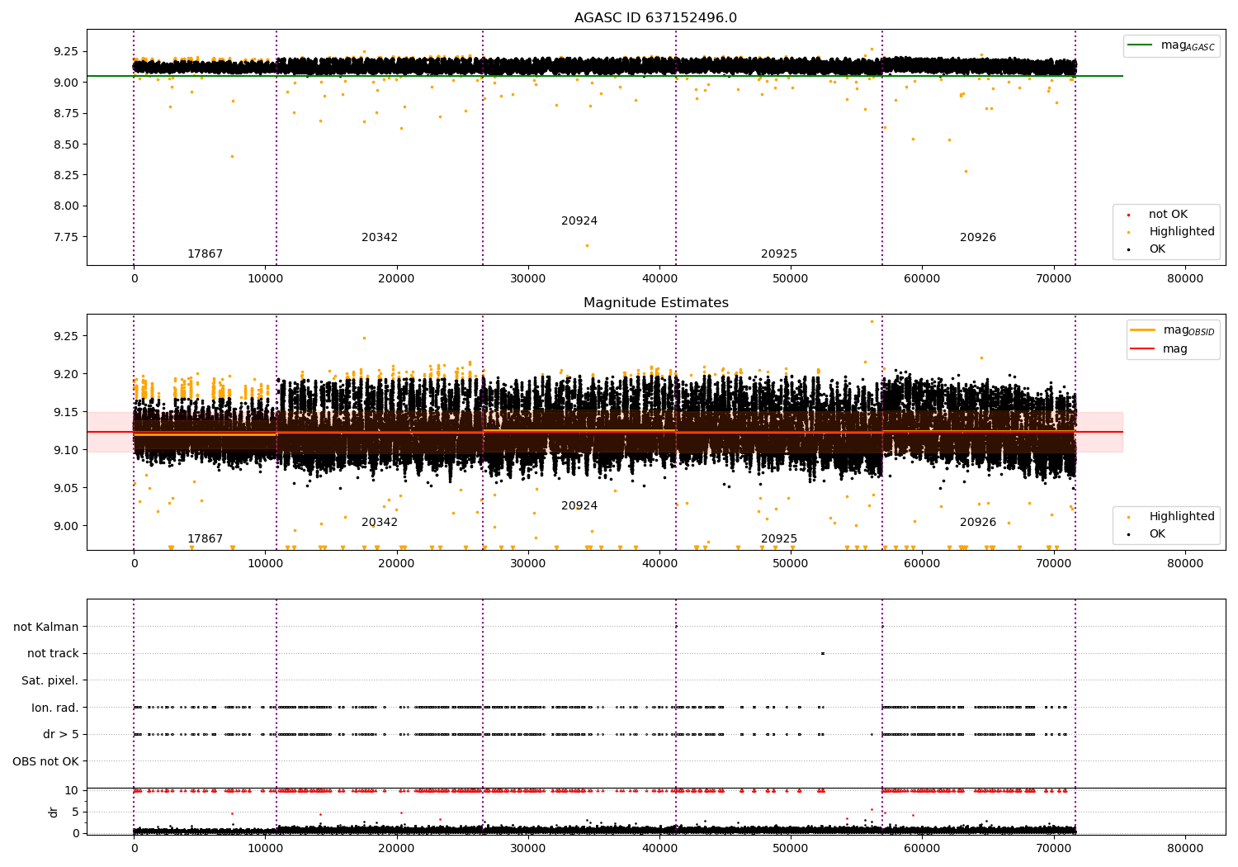The image size is (1238, 867).
Task: Click obsid label 20924 in the top plot
Action: point(579,221)
